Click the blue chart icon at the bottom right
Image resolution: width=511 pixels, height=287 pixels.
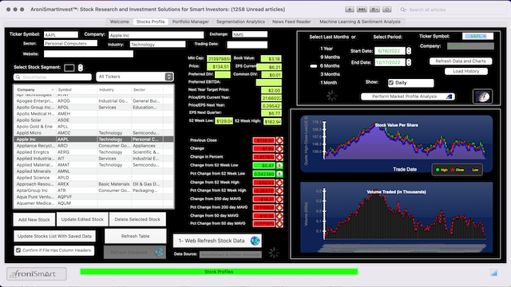(494, 273)
